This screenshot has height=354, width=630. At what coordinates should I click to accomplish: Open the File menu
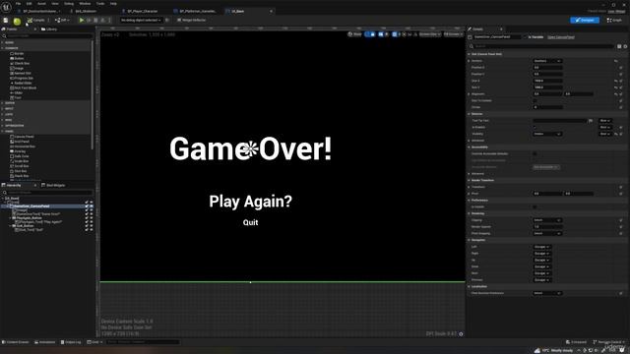[x=18, y=4]
